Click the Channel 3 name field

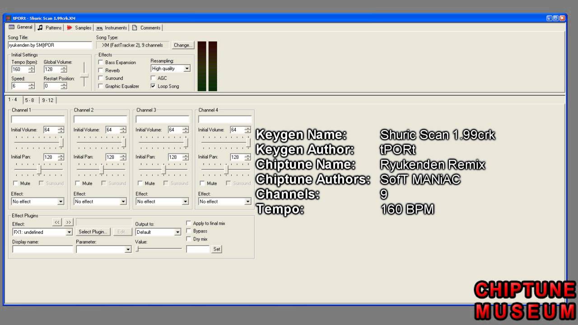(x=162, y=119)
